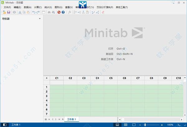Image resolution: width=187 pixels, height=127 pixels.
Task: Click the Undo arrow icon
Action: tap(34, 12)
